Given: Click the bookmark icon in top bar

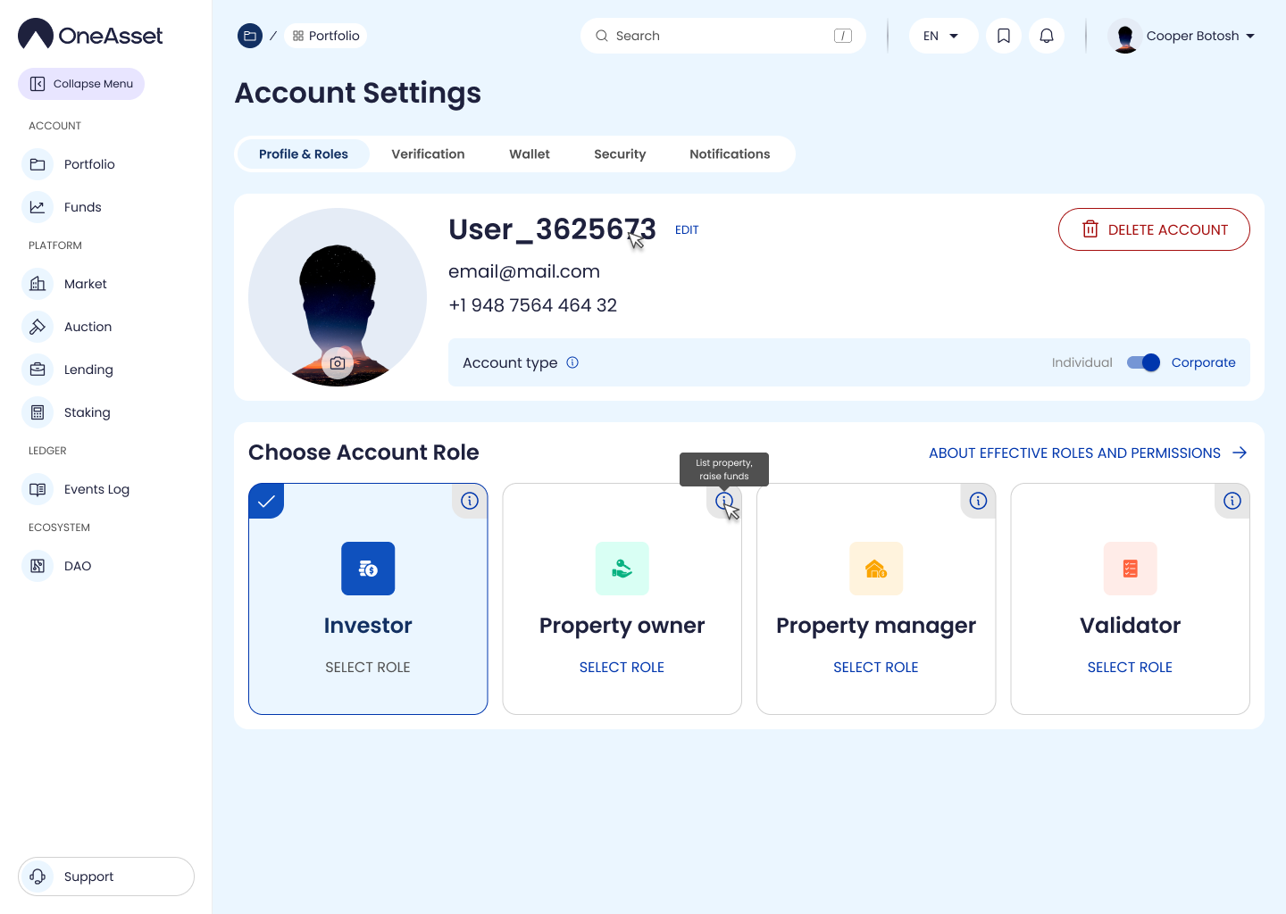Looking at the screenshot, I should tap(1004, 36).
